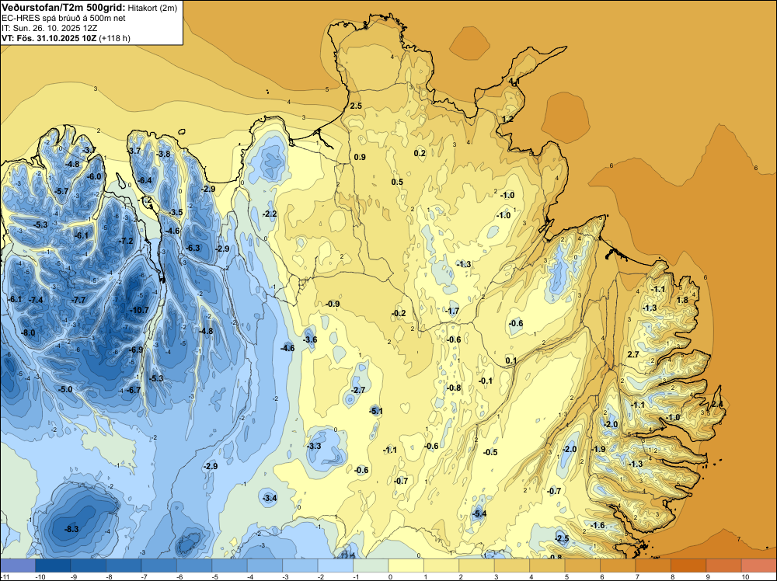Click the '-2.2' temperature value
This screenshot has width=777, height=581.
pyautogui.click(x=270, y=214)
